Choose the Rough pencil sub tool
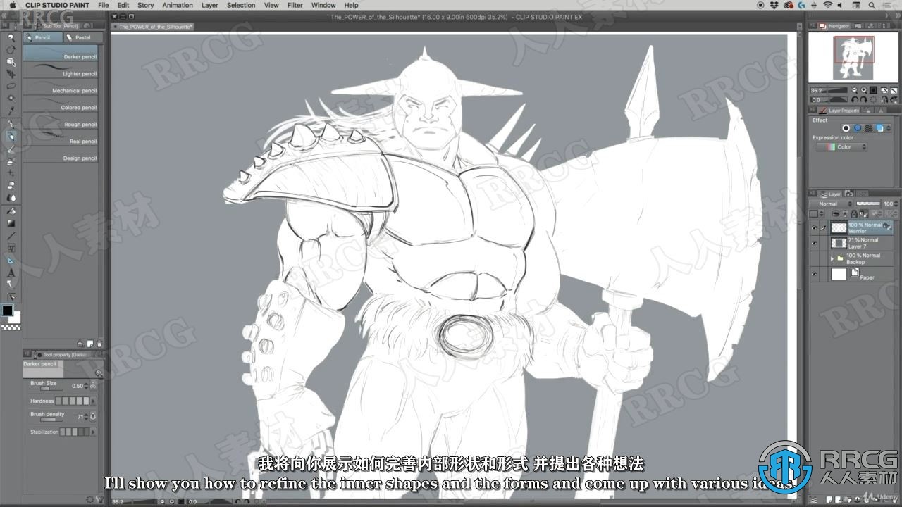The image size is (902, 507). coord(61,122)
